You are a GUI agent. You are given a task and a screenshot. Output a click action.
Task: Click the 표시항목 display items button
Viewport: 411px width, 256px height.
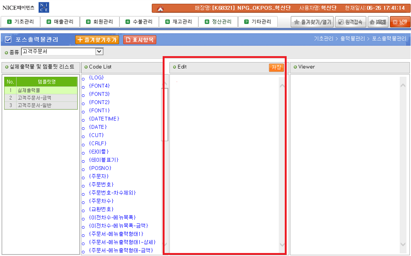(x=139, y=40)
